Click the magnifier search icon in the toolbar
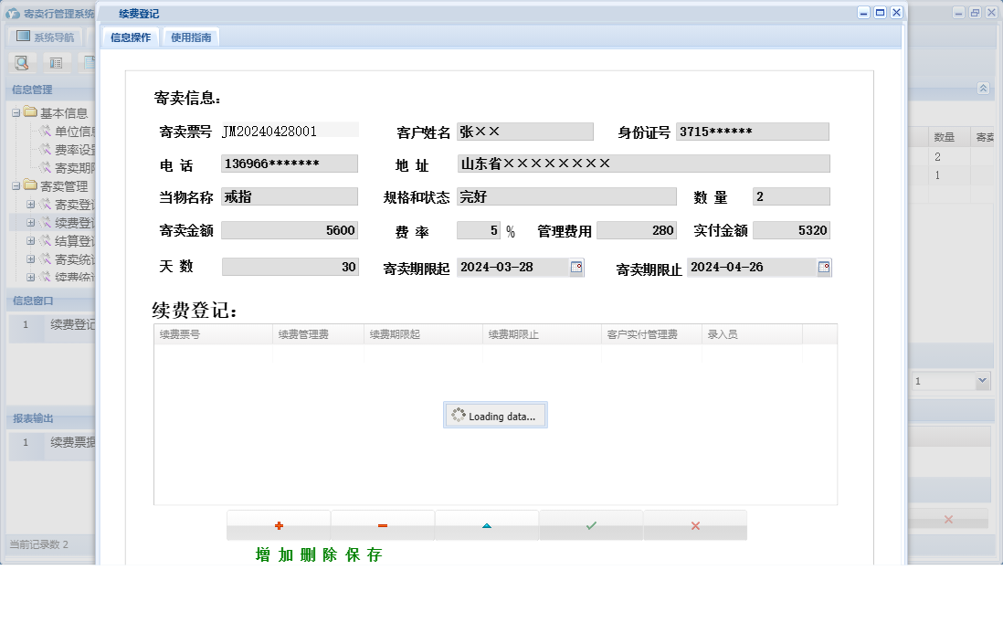The height and width of the screenshot is (644, 1003). [x=21, y=62]
